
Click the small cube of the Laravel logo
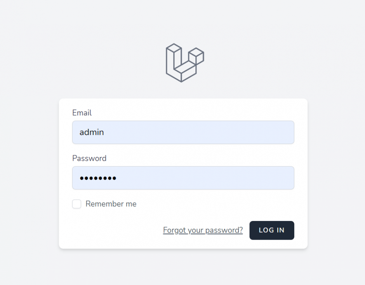[x=196, y=56]
